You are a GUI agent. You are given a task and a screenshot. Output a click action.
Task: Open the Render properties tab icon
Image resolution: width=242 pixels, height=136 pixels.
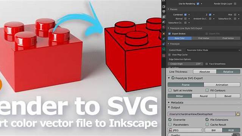click(164, 6)
